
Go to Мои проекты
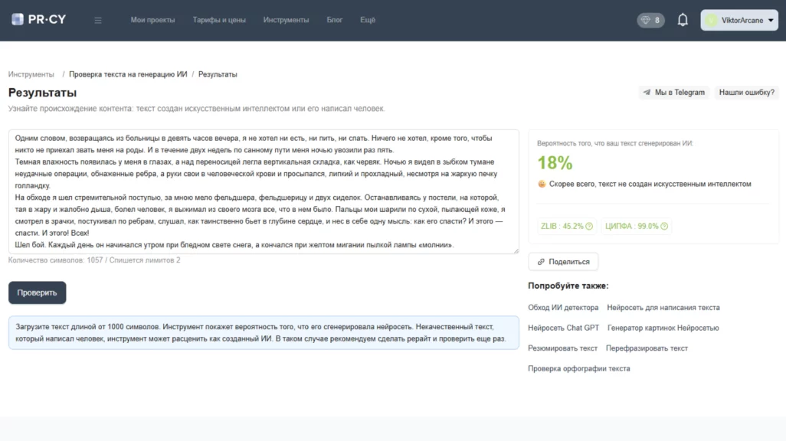click(152, 21)
